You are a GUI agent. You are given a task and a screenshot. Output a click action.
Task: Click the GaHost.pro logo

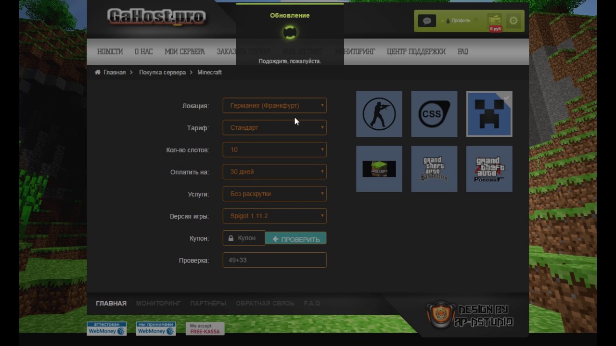(x=156, y=17)
